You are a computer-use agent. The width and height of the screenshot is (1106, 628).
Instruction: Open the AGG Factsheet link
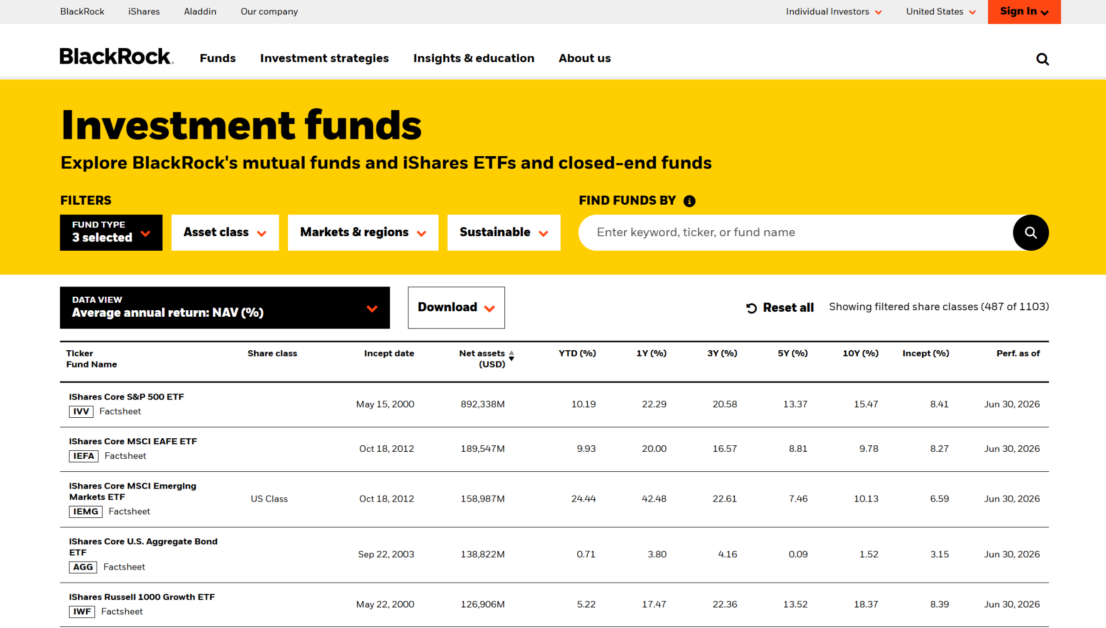[124, 567]
